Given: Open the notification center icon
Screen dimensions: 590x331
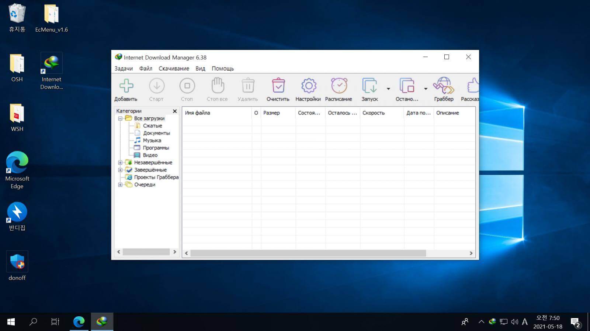Looking at the screenshot, I should [x=576, y=323].
